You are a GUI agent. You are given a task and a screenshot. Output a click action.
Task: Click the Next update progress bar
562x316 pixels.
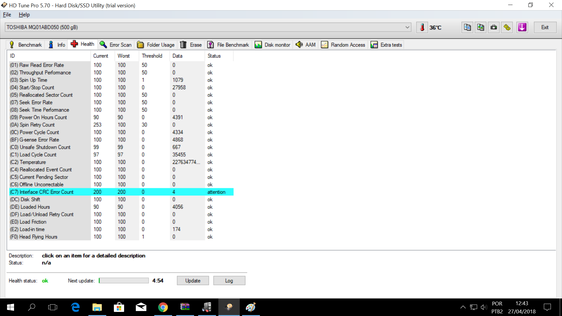pos(124,281)
